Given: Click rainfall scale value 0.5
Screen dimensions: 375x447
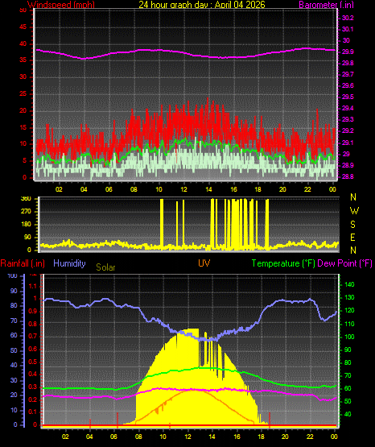Looking at the screenshot, I should point(33,362).
